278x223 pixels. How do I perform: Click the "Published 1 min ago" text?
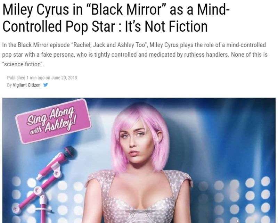[26, 78]
